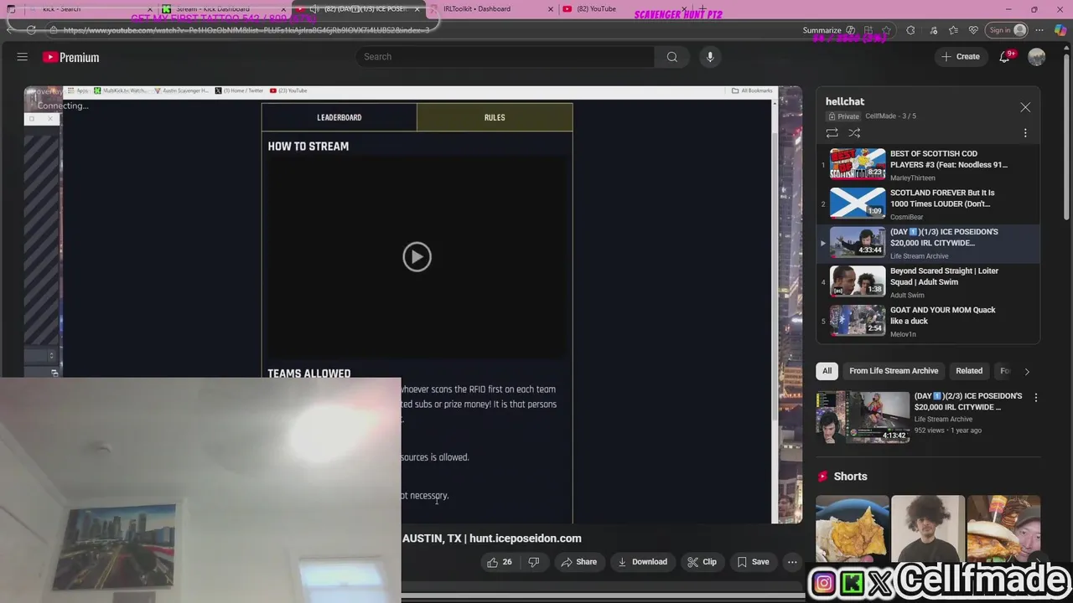Image resolution: width=1073 pixels, height=603 pixels.
Task: Open browser Sign in profile button
Action: [x=1007, y=30]
